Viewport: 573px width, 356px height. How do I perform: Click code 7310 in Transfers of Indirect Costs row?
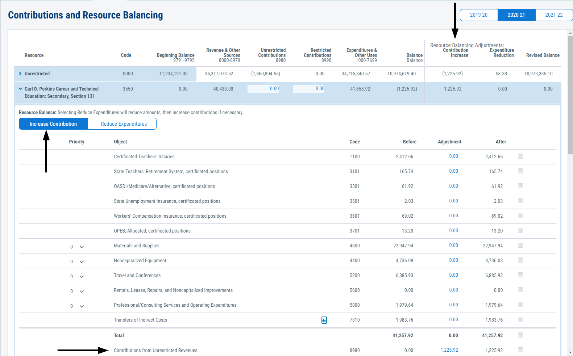[x=354, y=320]
